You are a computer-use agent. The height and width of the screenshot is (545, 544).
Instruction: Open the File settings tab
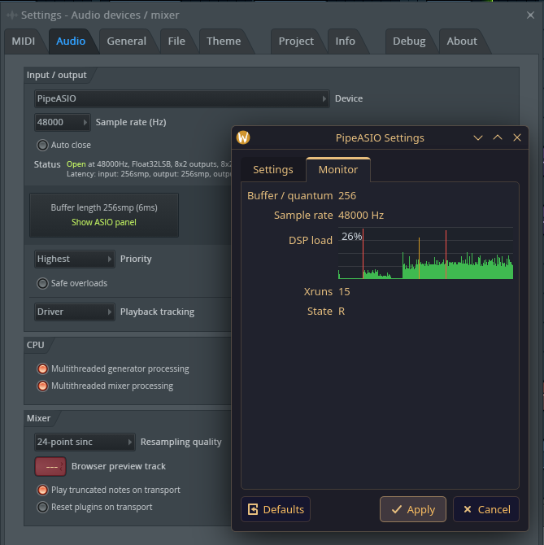click(x=176, y=41)
